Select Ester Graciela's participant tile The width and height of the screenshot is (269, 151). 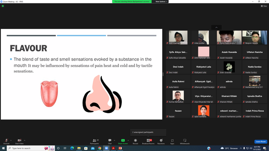(229, 67)
